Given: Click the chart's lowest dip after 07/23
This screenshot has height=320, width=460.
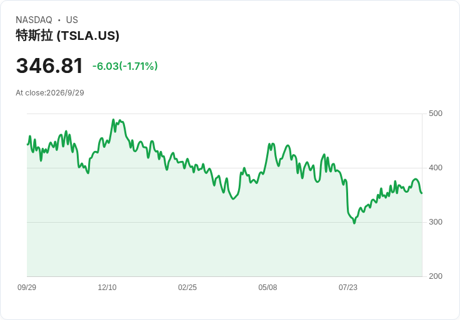Looking at the screenshot, I should (354, 223).
